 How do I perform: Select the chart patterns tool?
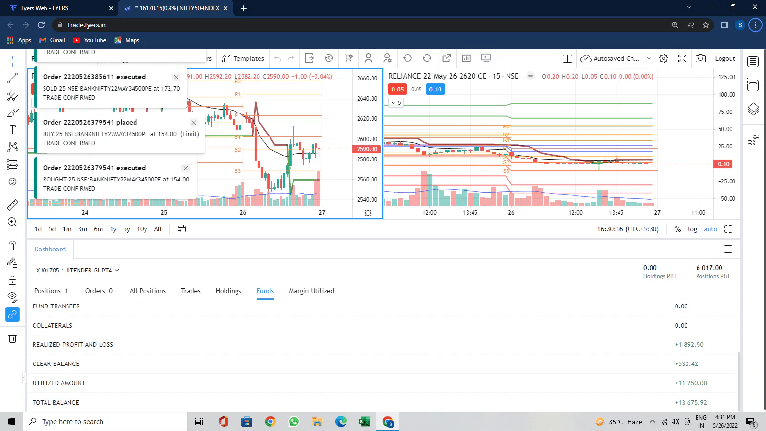[x=12, y=147]
